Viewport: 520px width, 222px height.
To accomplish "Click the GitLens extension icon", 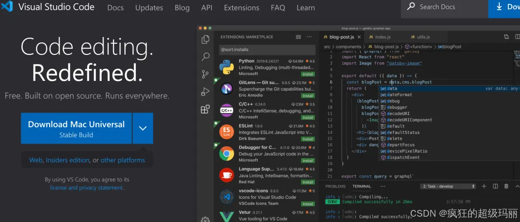I will pyautogui.click(x=226, y=89).
